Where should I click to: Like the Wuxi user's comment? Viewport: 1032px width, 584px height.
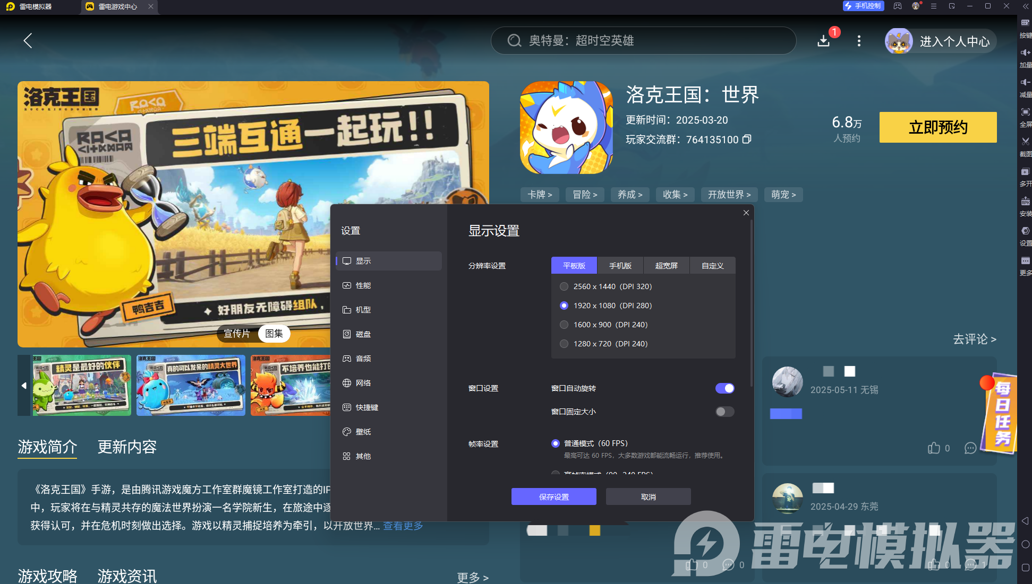[x=934, y=448]
